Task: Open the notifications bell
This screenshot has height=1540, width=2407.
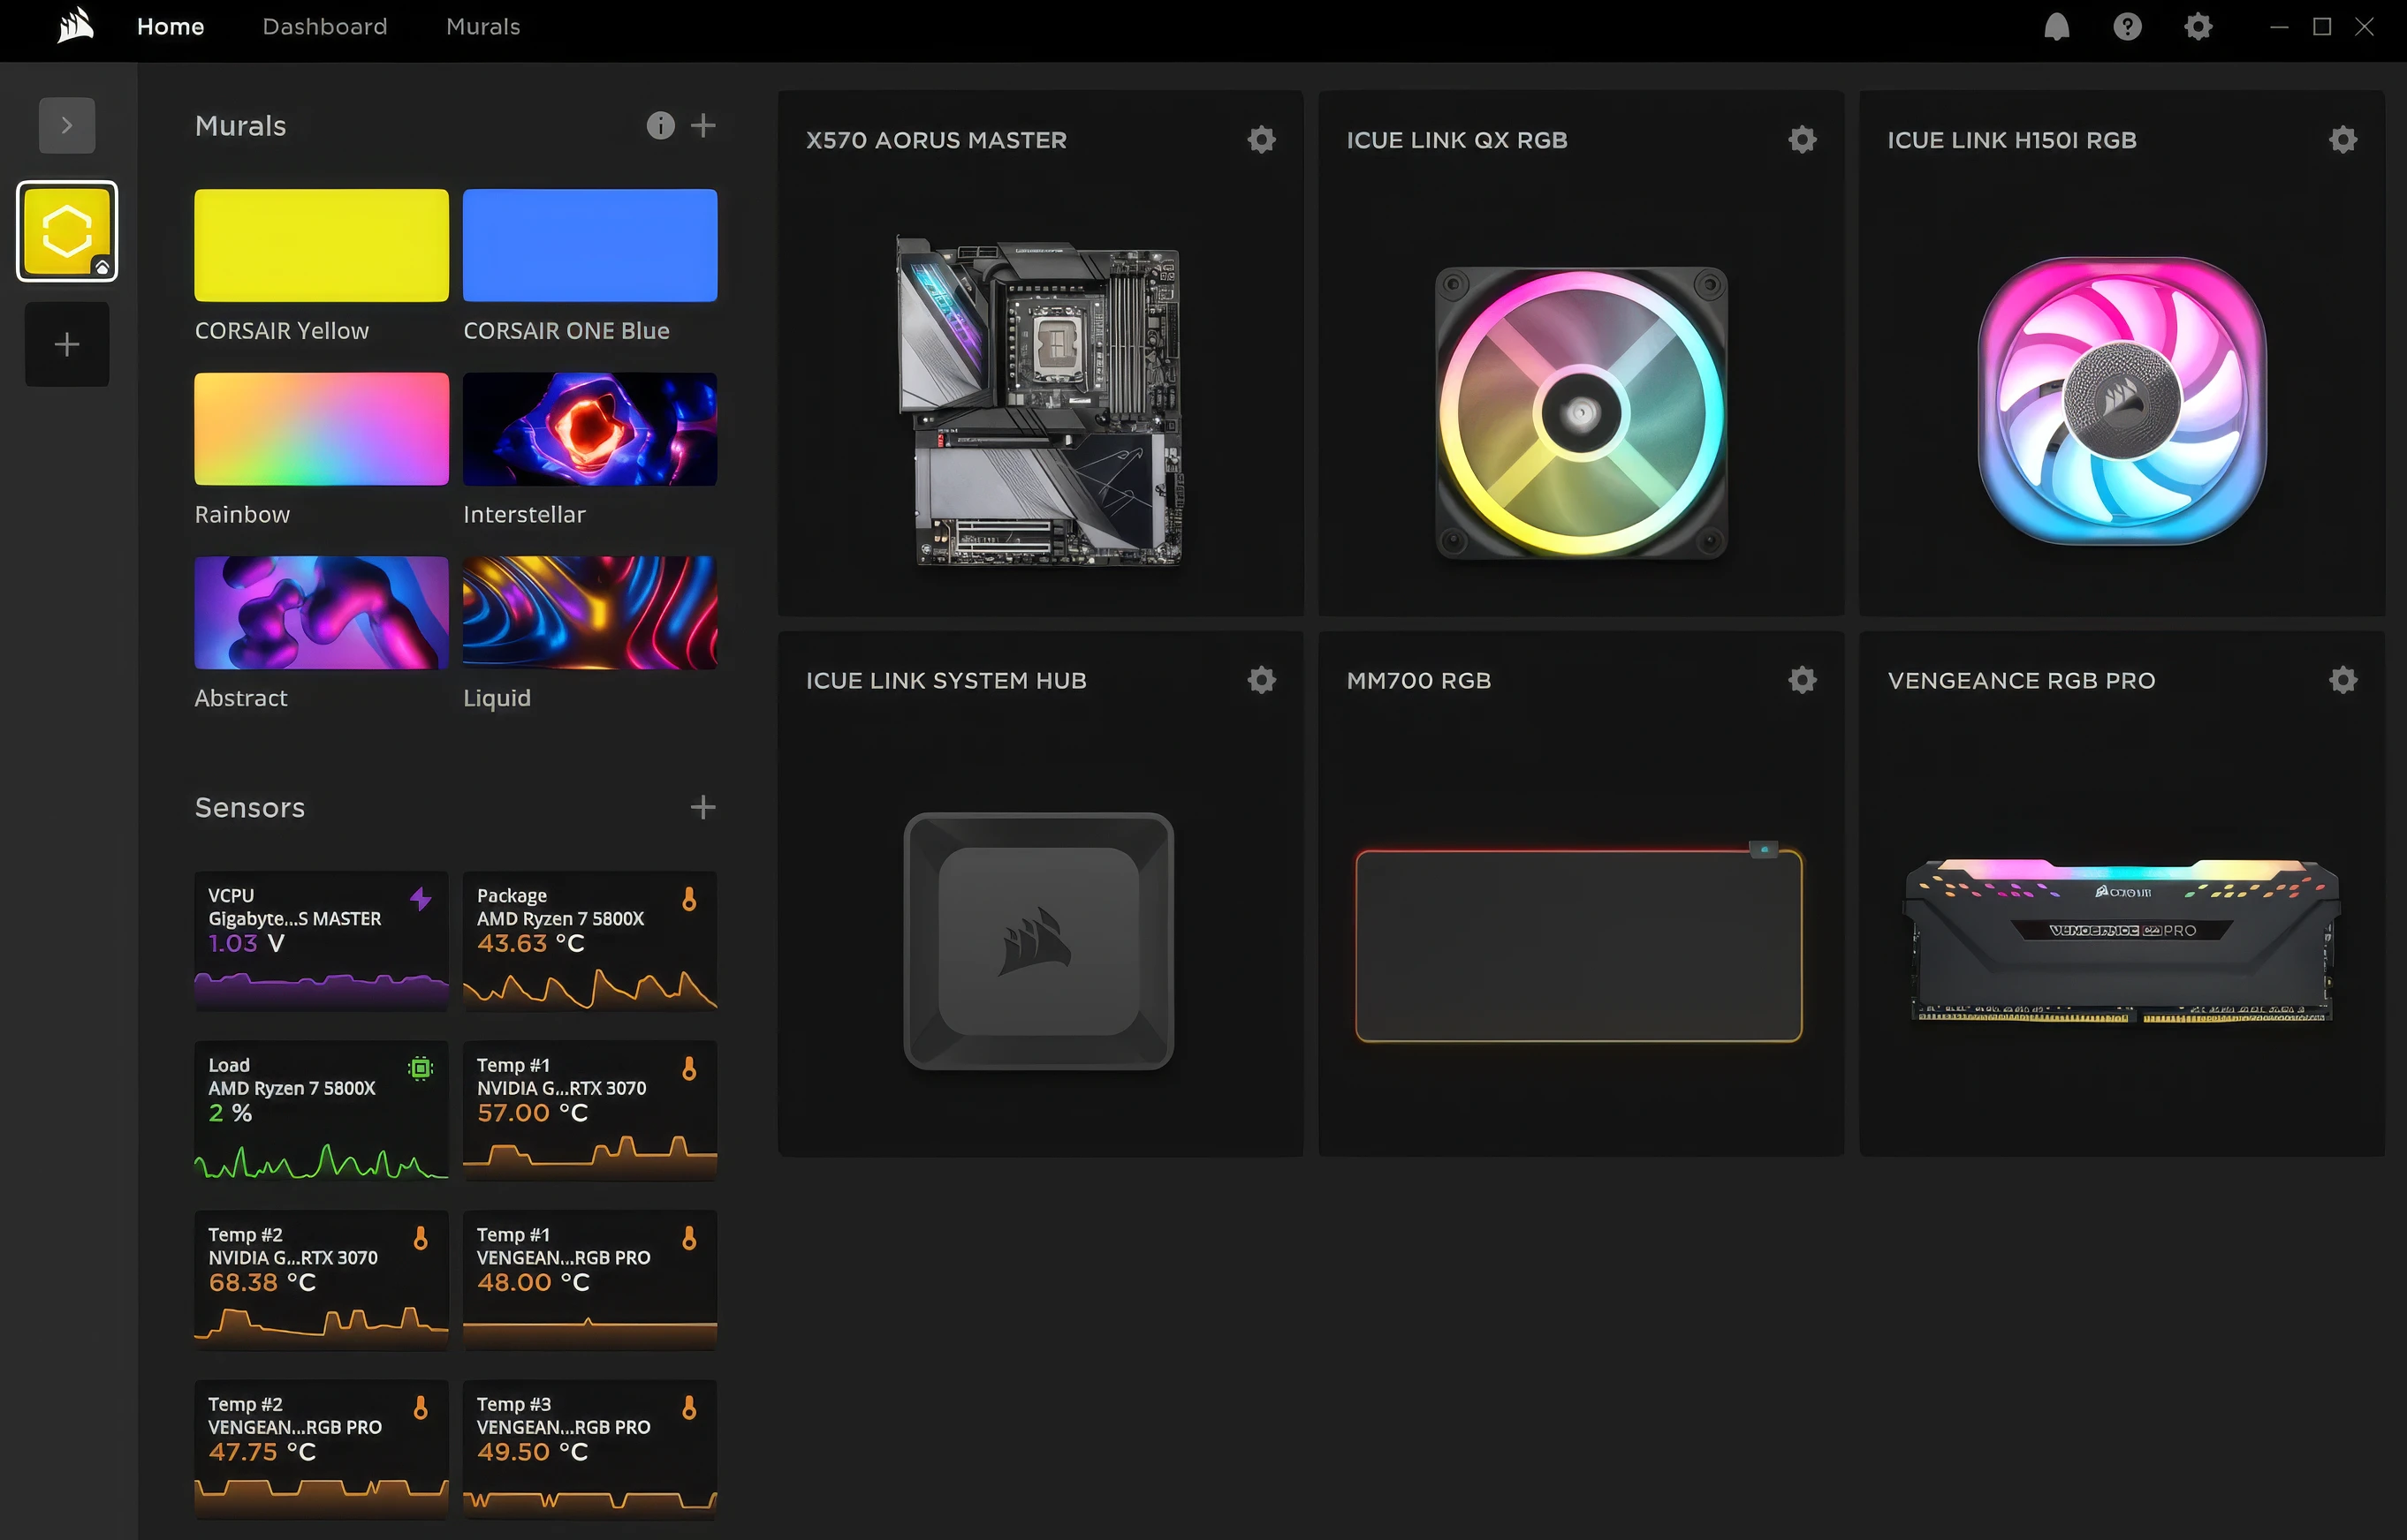Action: tap(2056, 26)
